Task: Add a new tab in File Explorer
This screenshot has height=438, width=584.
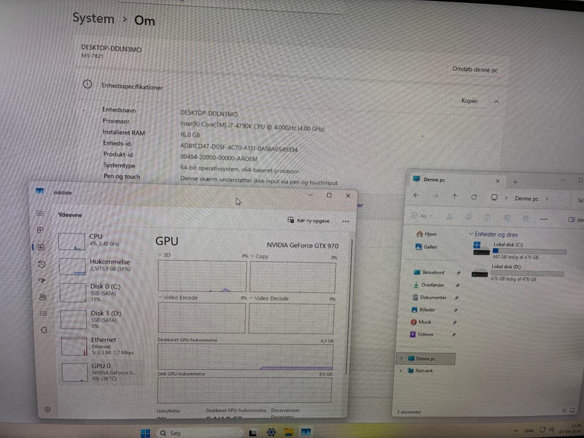Action: pyautogui.click(x=515, y=182)
